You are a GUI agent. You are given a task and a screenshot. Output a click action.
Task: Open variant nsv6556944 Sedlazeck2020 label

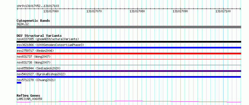[x=39, y=68]
